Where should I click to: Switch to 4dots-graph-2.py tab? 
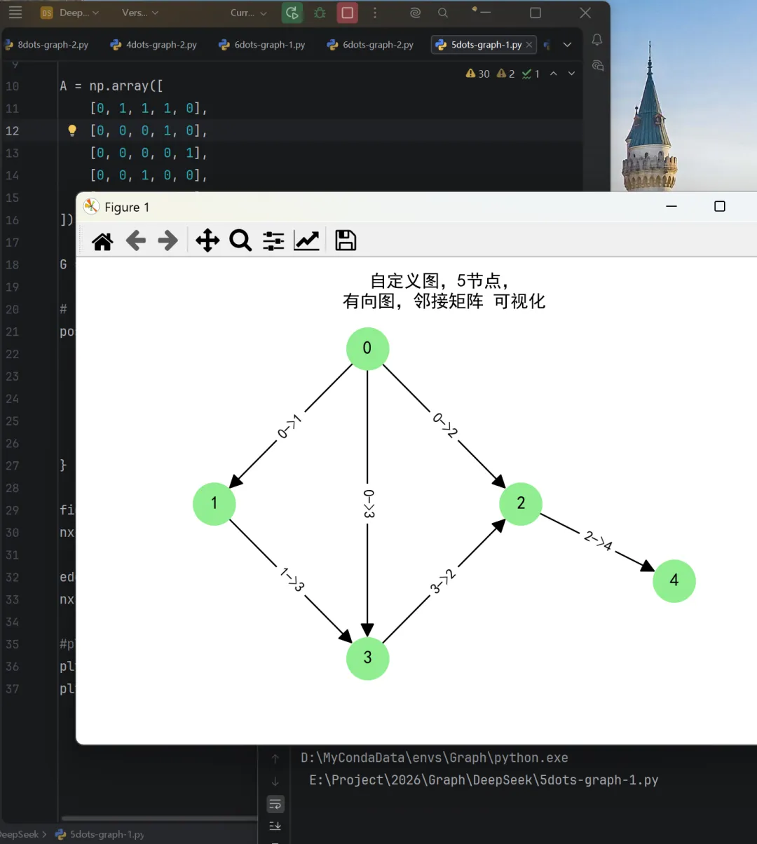[x=154, y=44]
